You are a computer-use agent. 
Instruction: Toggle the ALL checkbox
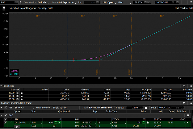[x=6, y=108]
